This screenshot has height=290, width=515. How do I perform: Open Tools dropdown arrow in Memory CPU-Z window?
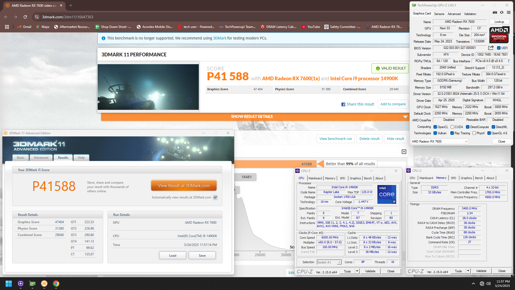[x=468, y=271]
